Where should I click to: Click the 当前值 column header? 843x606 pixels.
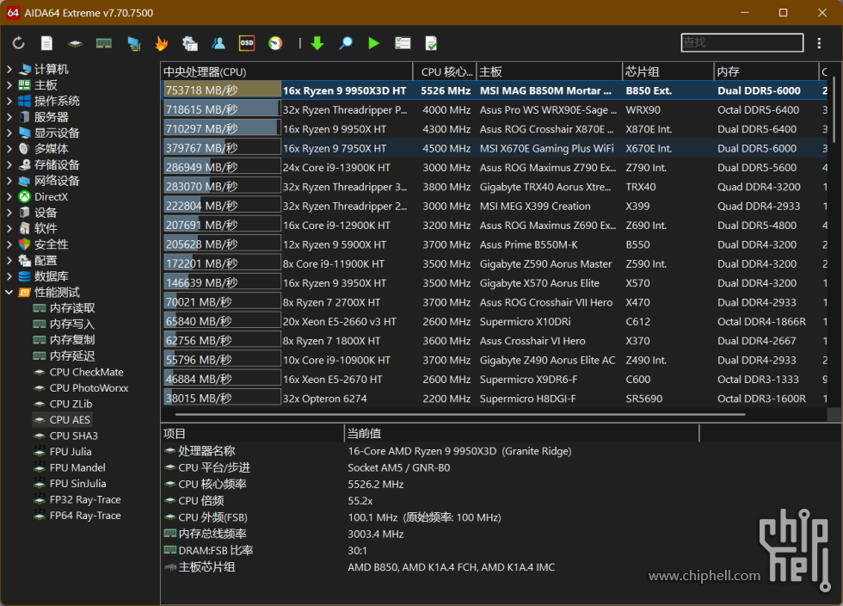[x=521, y=433]
